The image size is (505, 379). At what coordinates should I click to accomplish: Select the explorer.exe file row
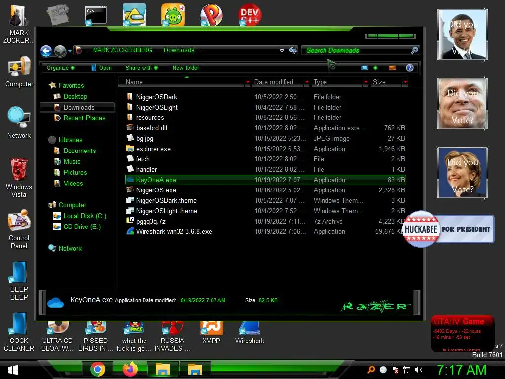tap(266, 149)
